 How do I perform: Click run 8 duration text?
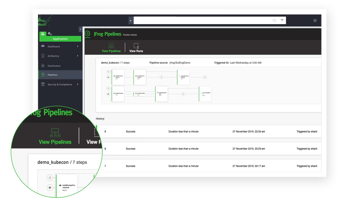click(x=184, y=149)
